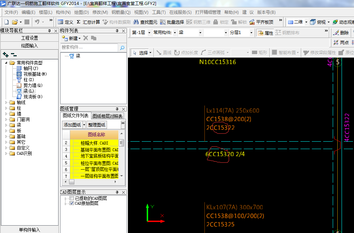Select 桩位平面布置图 drawing row
This screenshot has width=354, height=233.
[x=94, y=163]
